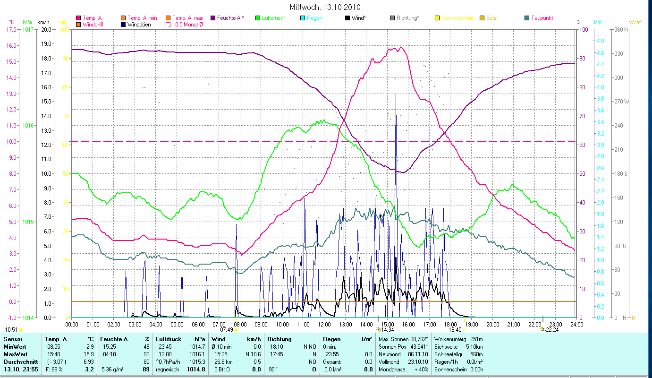
Task: Click the 'Max. Sonnen' elevation entry
Action: tap(404, 339)
